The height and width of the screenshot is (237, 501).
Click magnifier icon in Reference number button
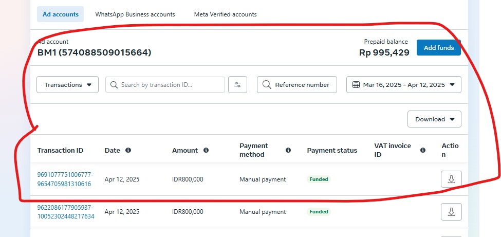(266, 85)
